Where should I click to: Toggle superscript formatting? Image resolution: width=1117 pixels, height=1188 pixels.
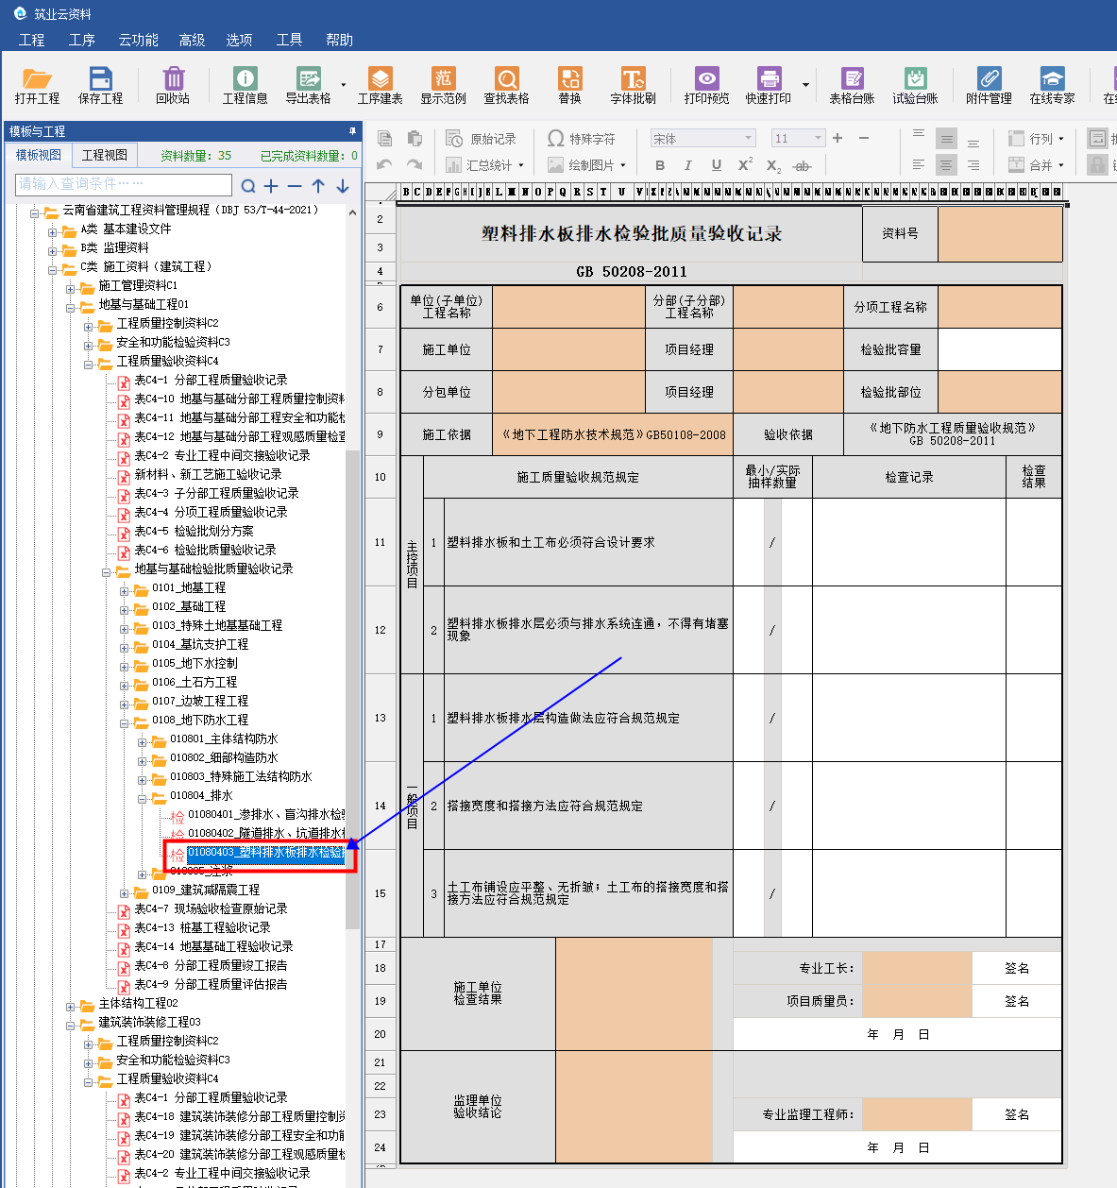(745, 165)
